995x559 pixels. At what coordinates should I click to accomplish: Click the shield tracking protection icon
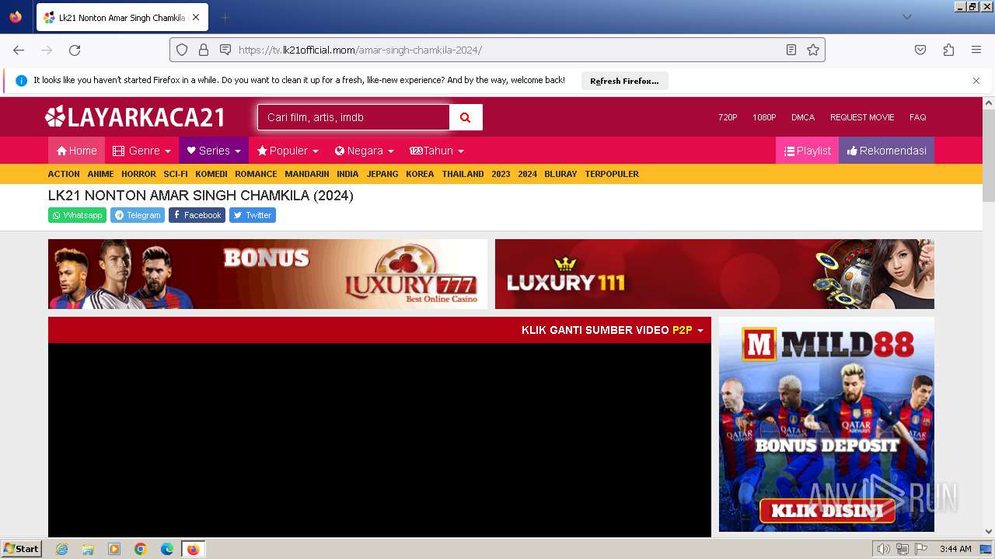click(182, 50)
